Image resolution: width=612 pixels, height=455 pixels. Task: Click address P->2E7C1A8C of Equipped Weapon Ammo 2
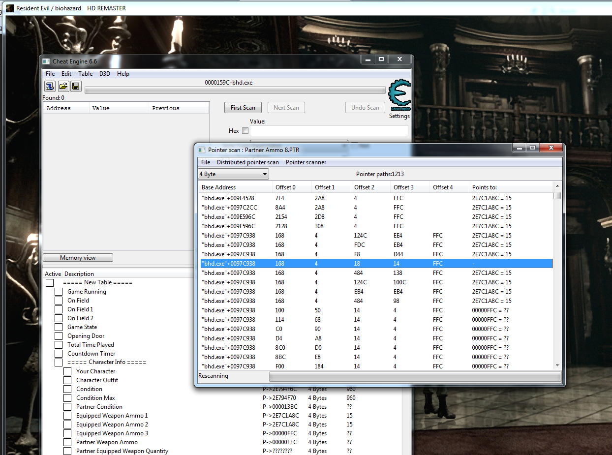point(281,425)
